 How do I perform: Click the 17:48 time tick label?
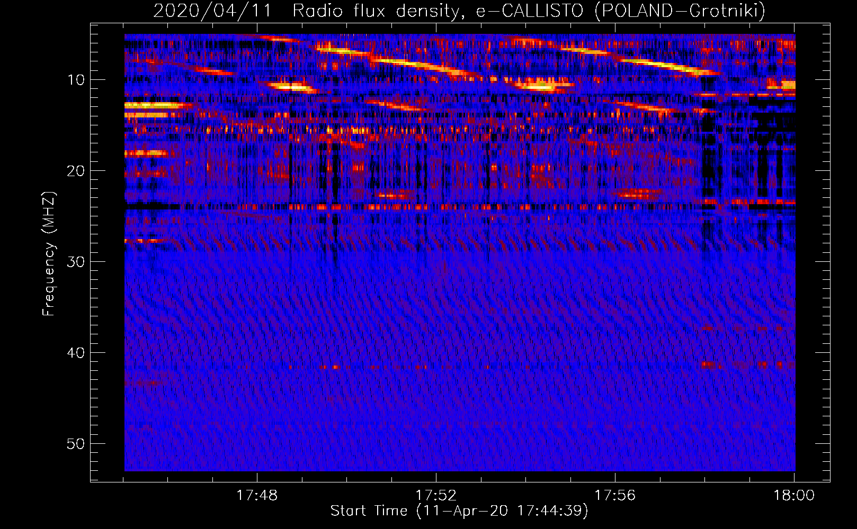tap(257, 495)
